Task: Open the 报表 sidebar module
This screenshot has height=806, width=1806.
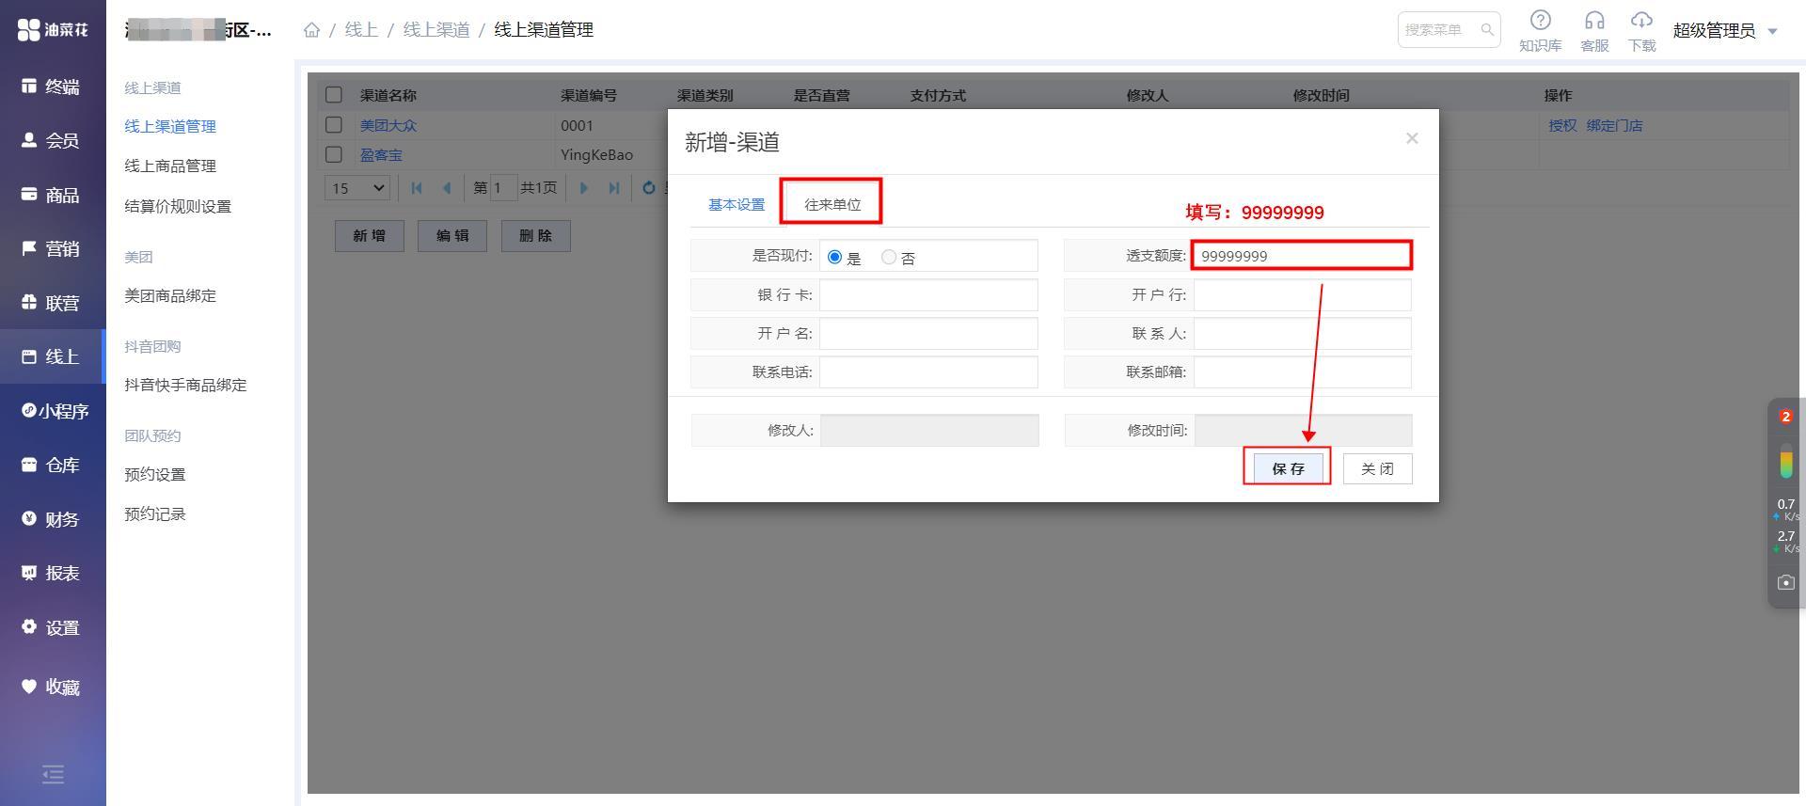Action: point(52,574)
